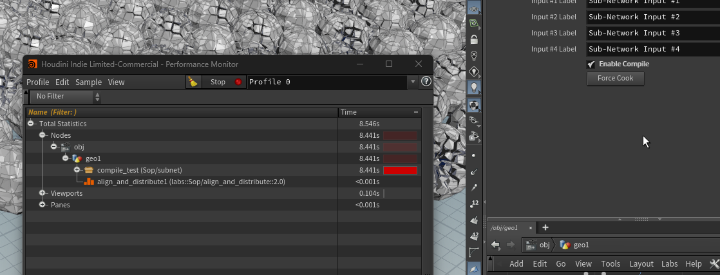
Task: Click the Force Cook button
Action: (615, 78)
